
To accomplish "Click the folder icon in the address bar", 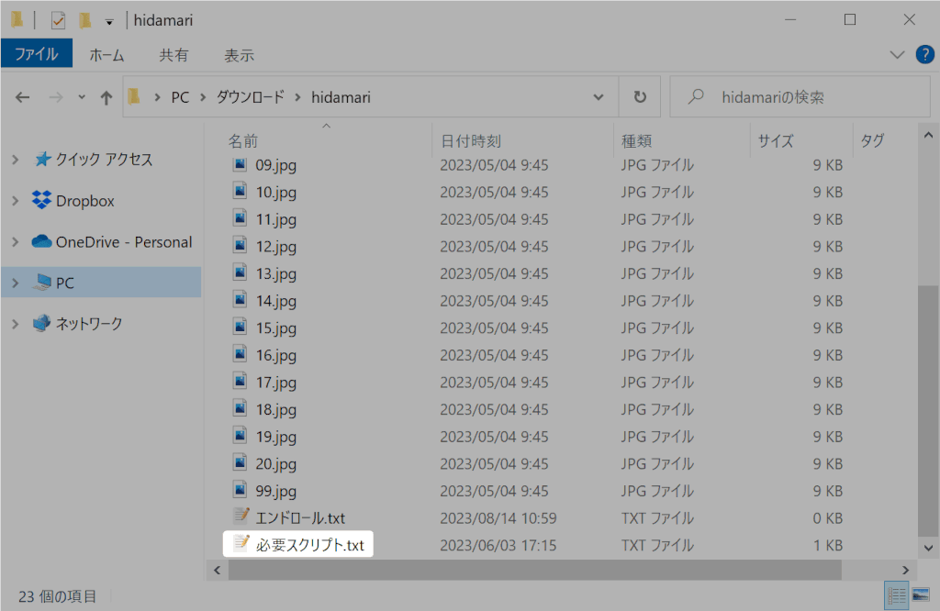I will 134,96.
